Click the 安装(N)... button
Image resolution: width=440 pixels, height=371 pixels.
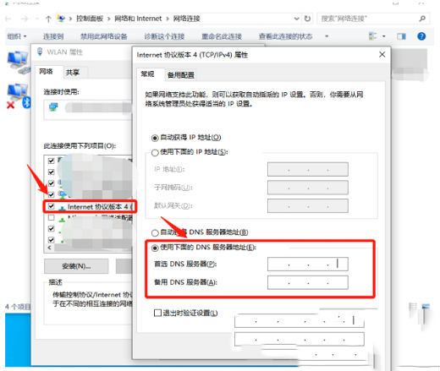[76, 266]
